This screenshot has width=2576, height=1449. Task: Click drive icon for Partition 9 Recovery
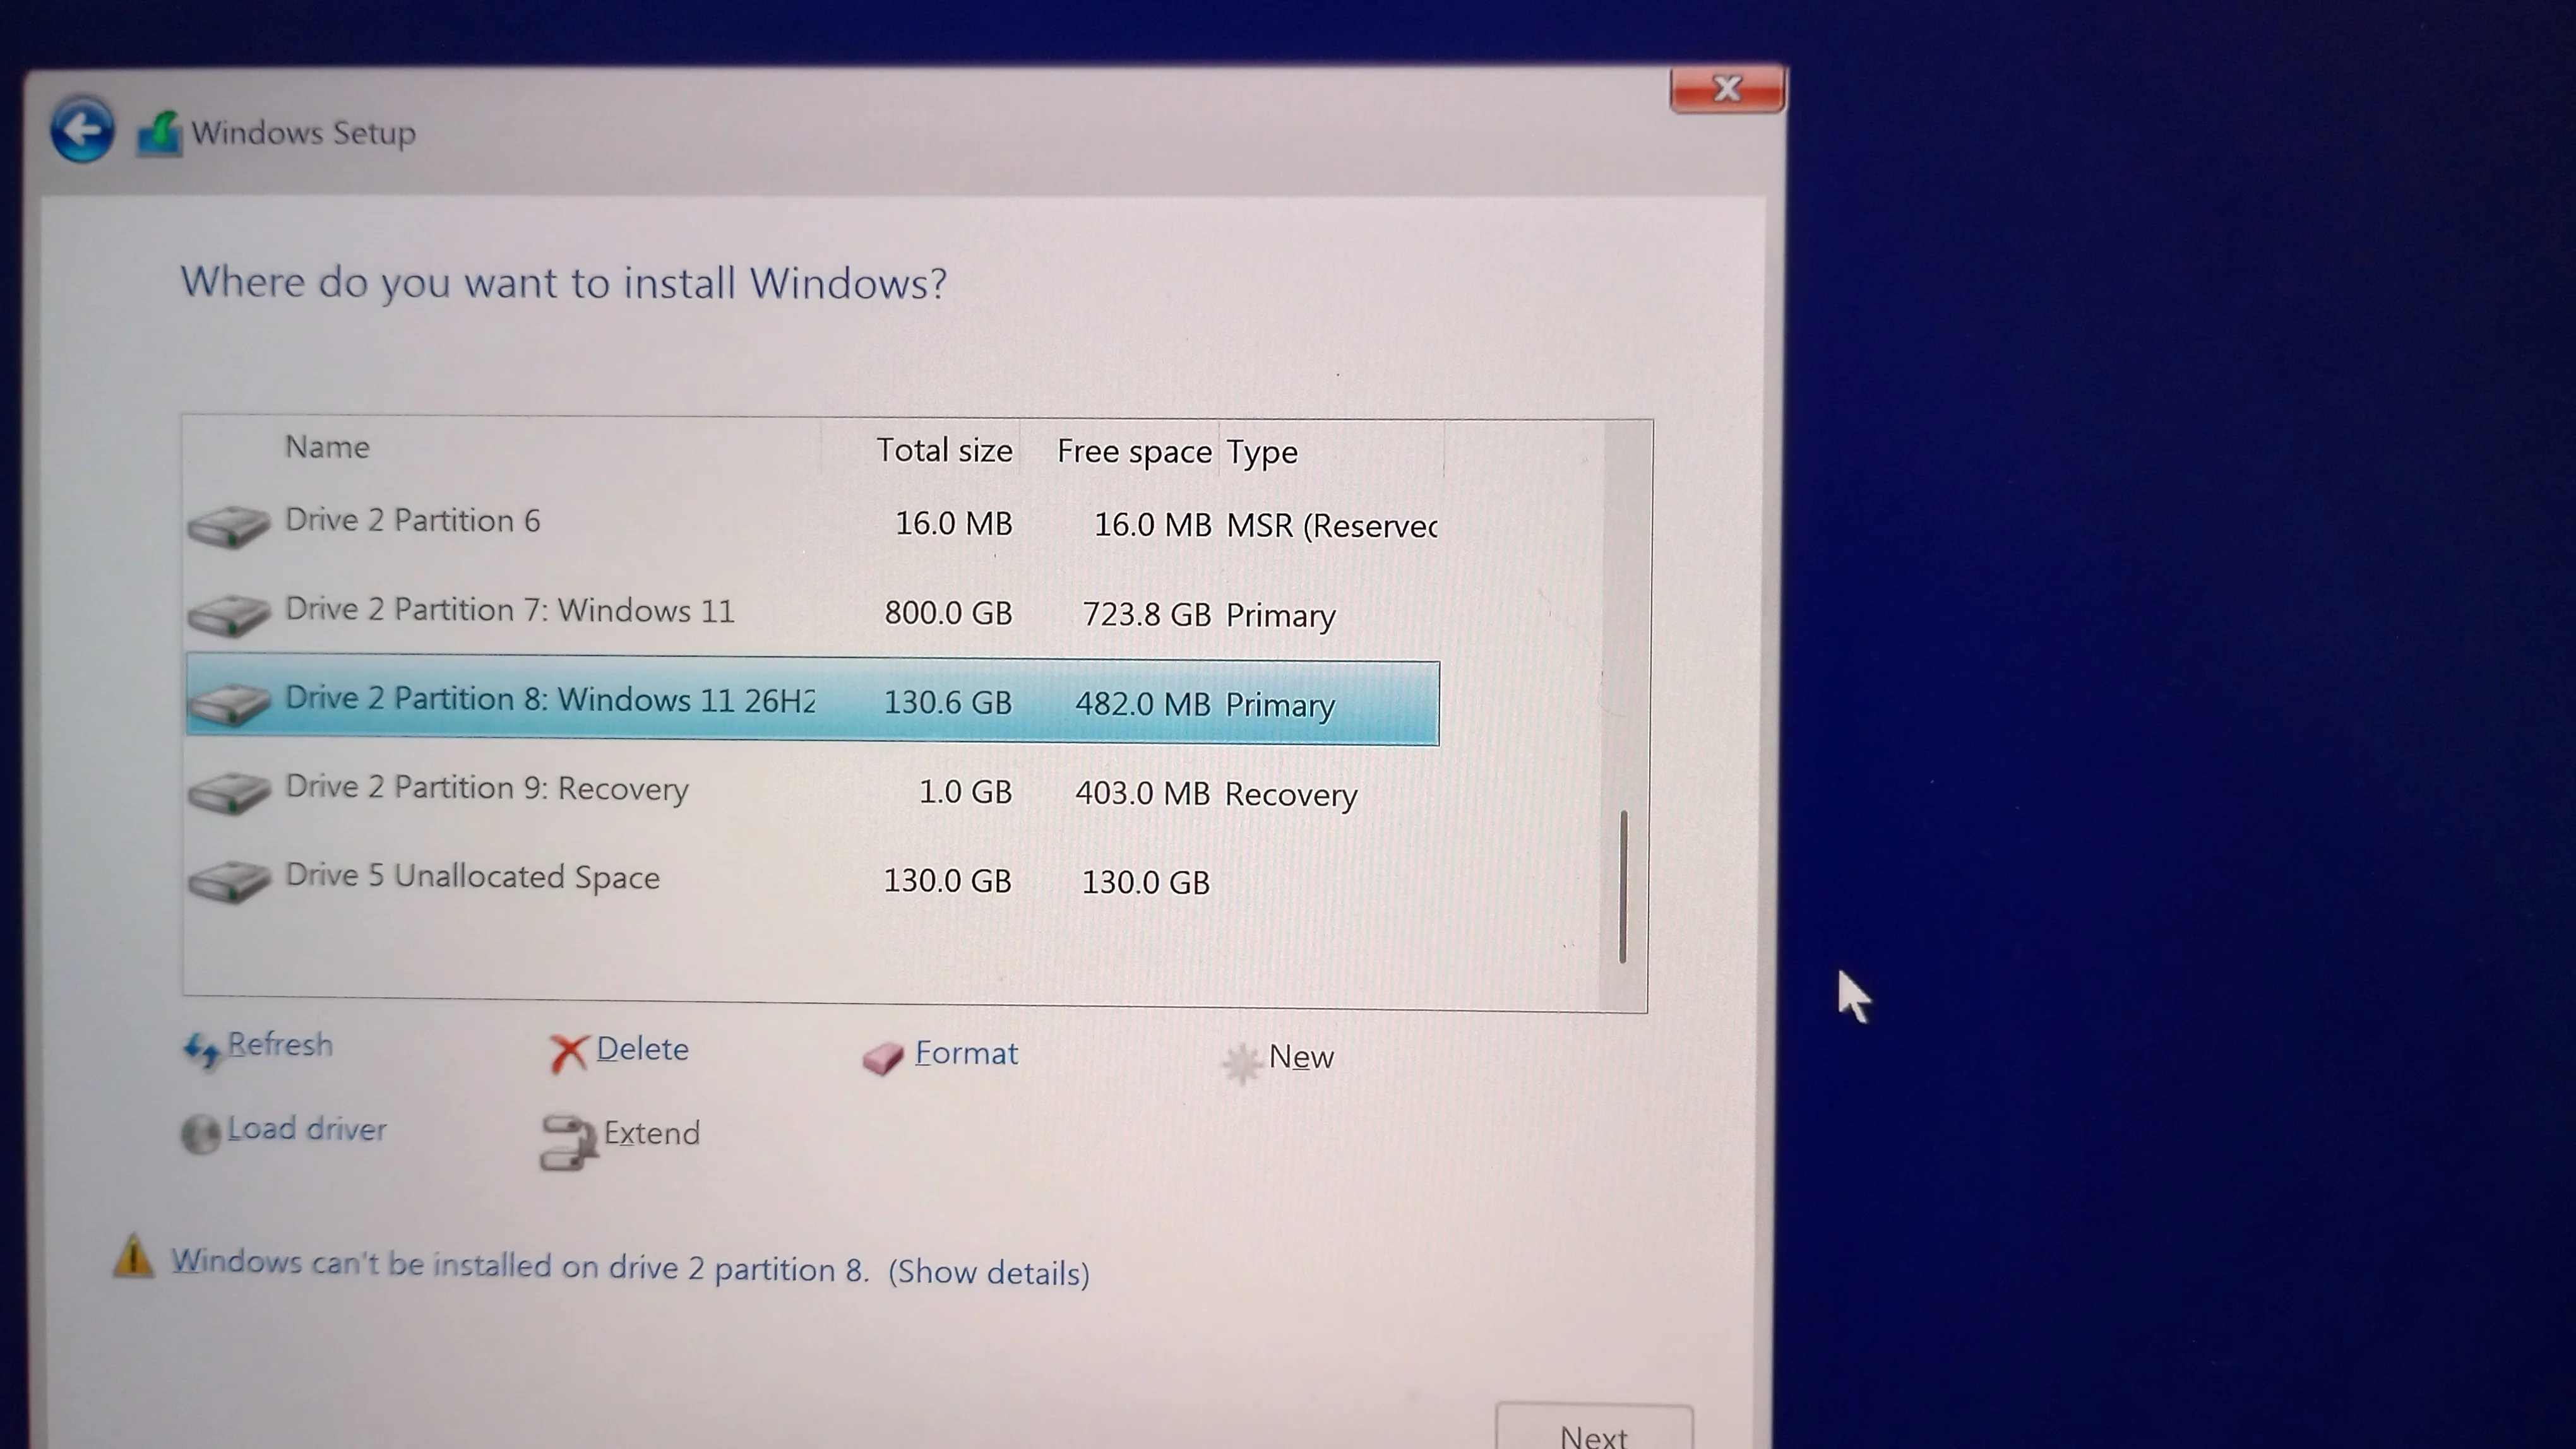pos(229,793)
